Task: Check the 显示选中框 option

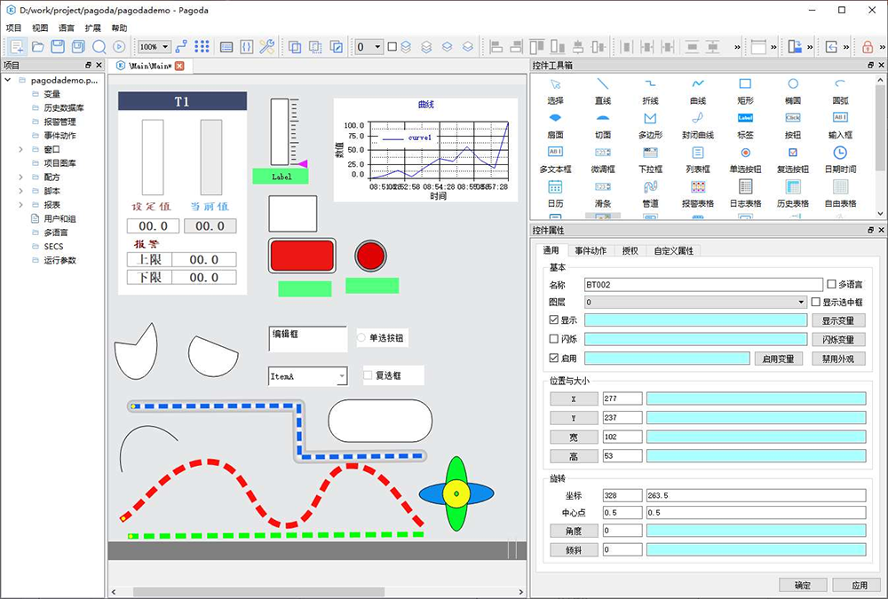Action: tap(816, 303)
